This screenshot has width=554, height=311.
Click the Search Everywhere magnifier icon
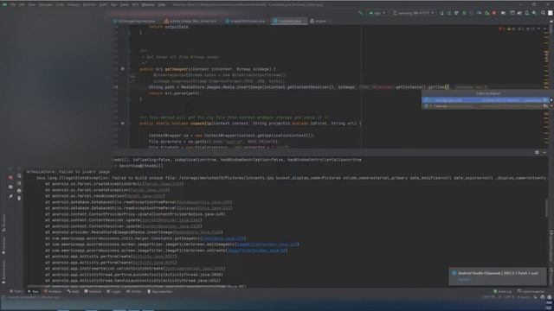click(543, 13)
